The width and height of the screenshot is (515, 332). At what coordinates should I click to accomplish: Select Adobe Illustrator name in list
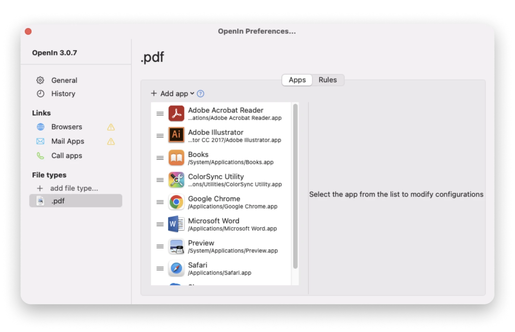coord(216,132)
